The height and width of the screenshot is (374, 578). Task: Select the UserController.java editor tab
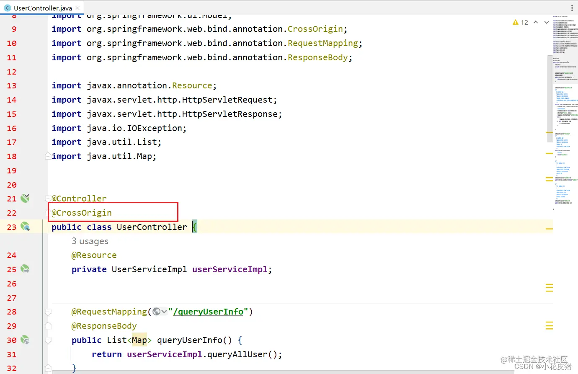42,8
